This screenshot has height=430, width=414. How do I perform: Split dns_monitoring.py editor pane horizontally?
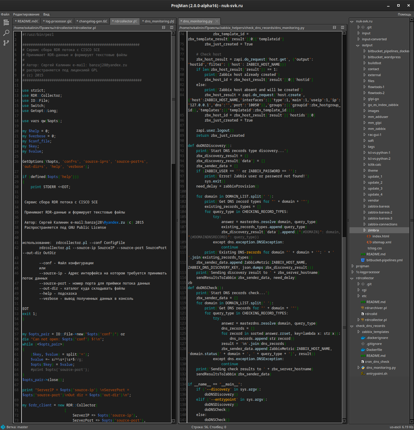[335, 27]
